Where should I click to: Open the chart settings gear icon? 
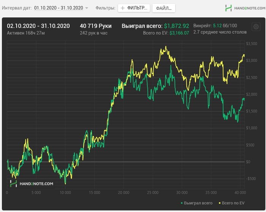[x=256, y=27]
